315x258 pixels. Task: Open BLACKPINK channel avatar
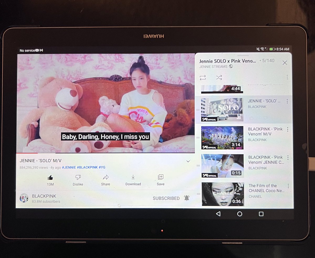(24, 198)
